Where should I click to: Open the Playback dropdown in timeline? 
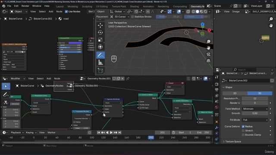17,133
